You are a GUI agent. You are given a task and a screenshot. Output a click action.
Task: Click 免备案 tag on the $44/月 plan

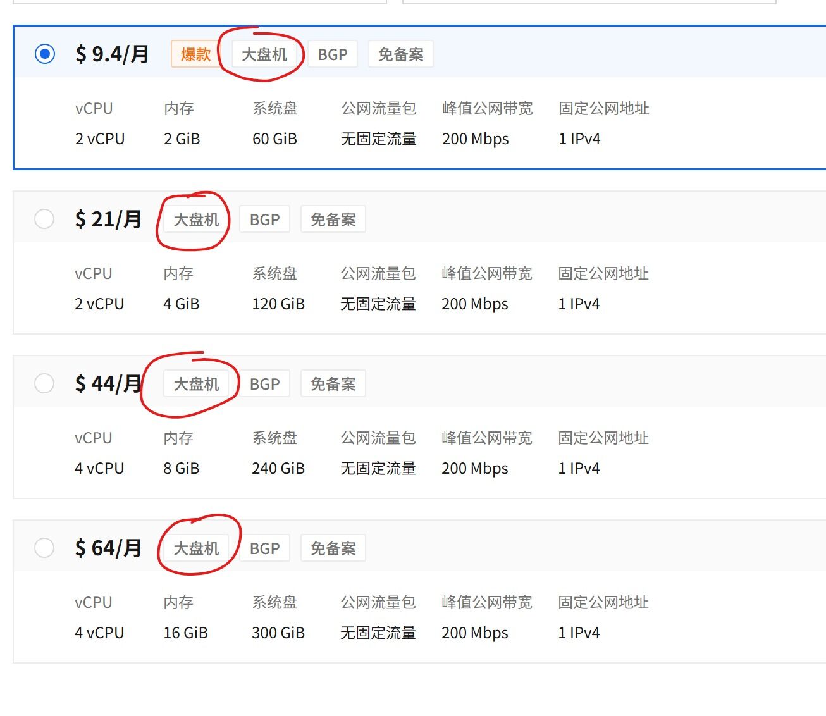pyautogui.click(x=333, y=384)
